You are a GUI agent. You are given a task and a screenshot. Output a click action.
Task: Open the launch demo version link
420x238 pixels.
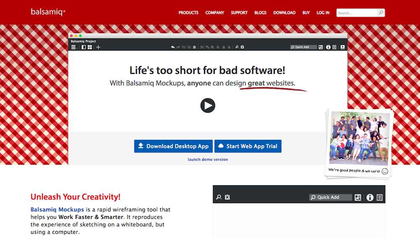(x=208, y=160)
